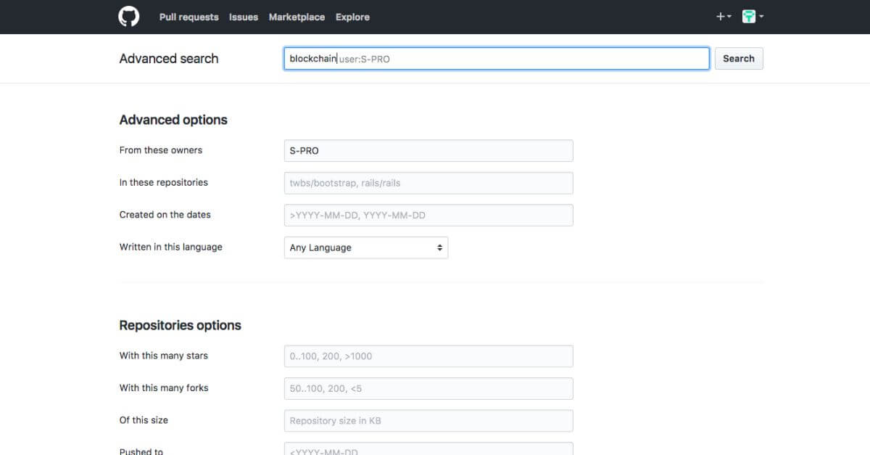Open the Issues page
The image size is (870, 455).
[244, 17]
